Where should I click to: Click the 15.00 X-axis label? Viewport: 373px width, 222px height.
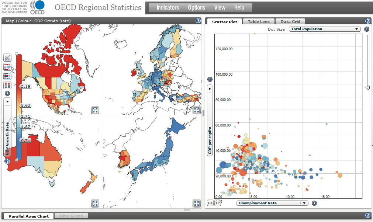325,197
